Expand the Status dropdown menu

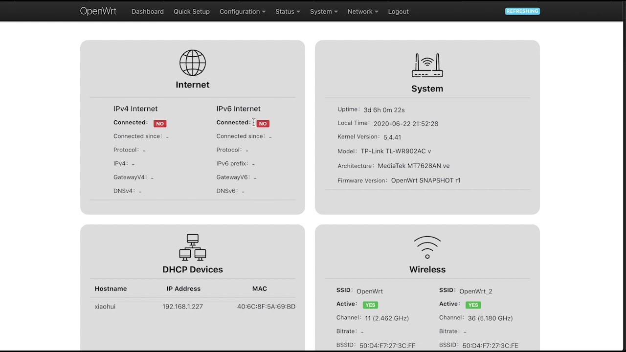click(288, 11)
